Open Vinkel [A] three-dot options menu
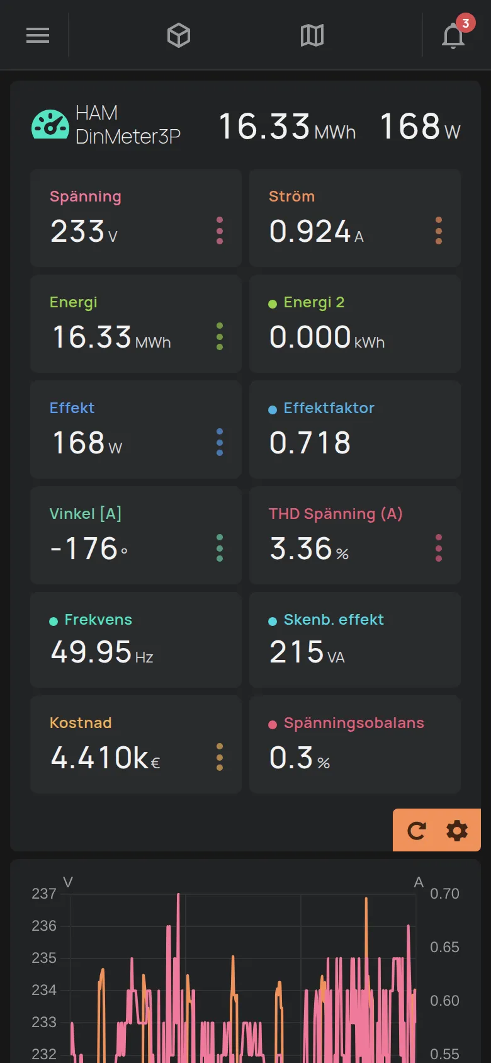The width and height of the screenshot is (491, 1063). (220, 548)
